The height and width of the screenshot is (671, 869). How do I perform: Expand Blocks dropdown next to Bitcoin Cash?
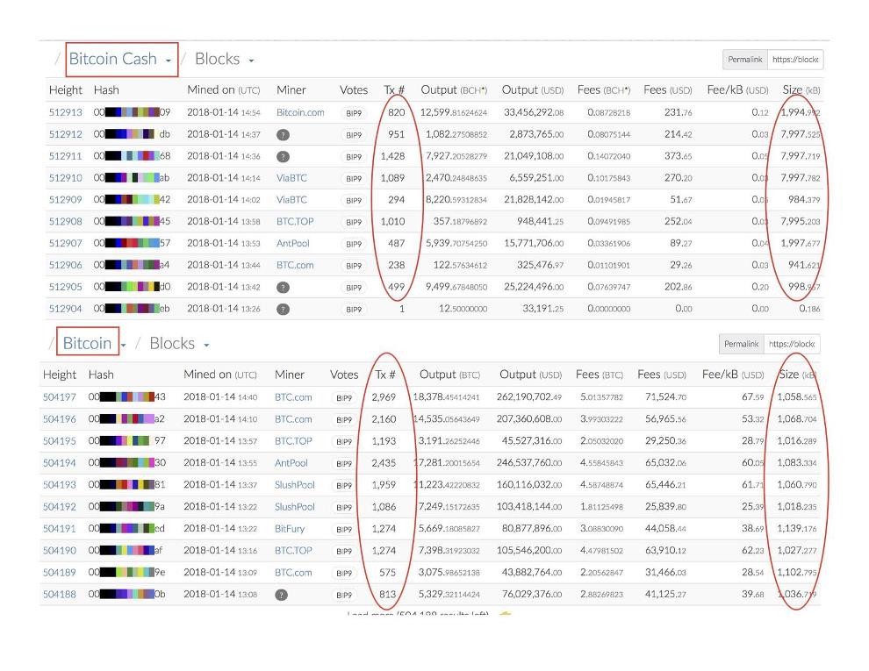(225, 60)
